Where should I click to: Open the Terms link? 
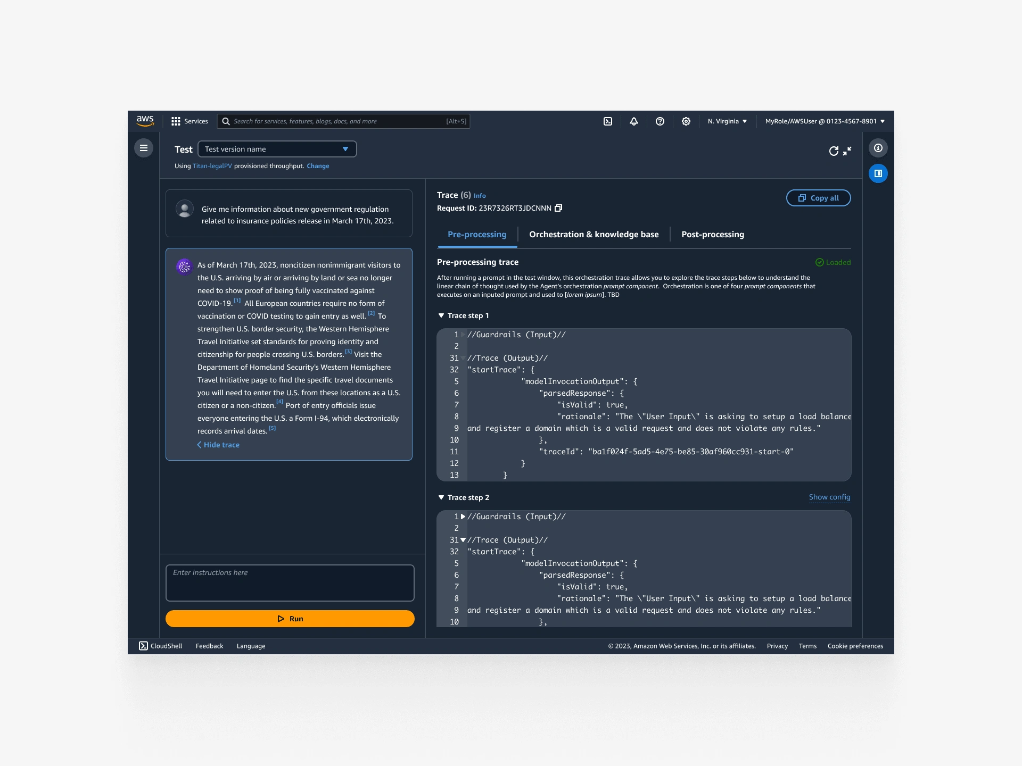(x=807, y=646)
